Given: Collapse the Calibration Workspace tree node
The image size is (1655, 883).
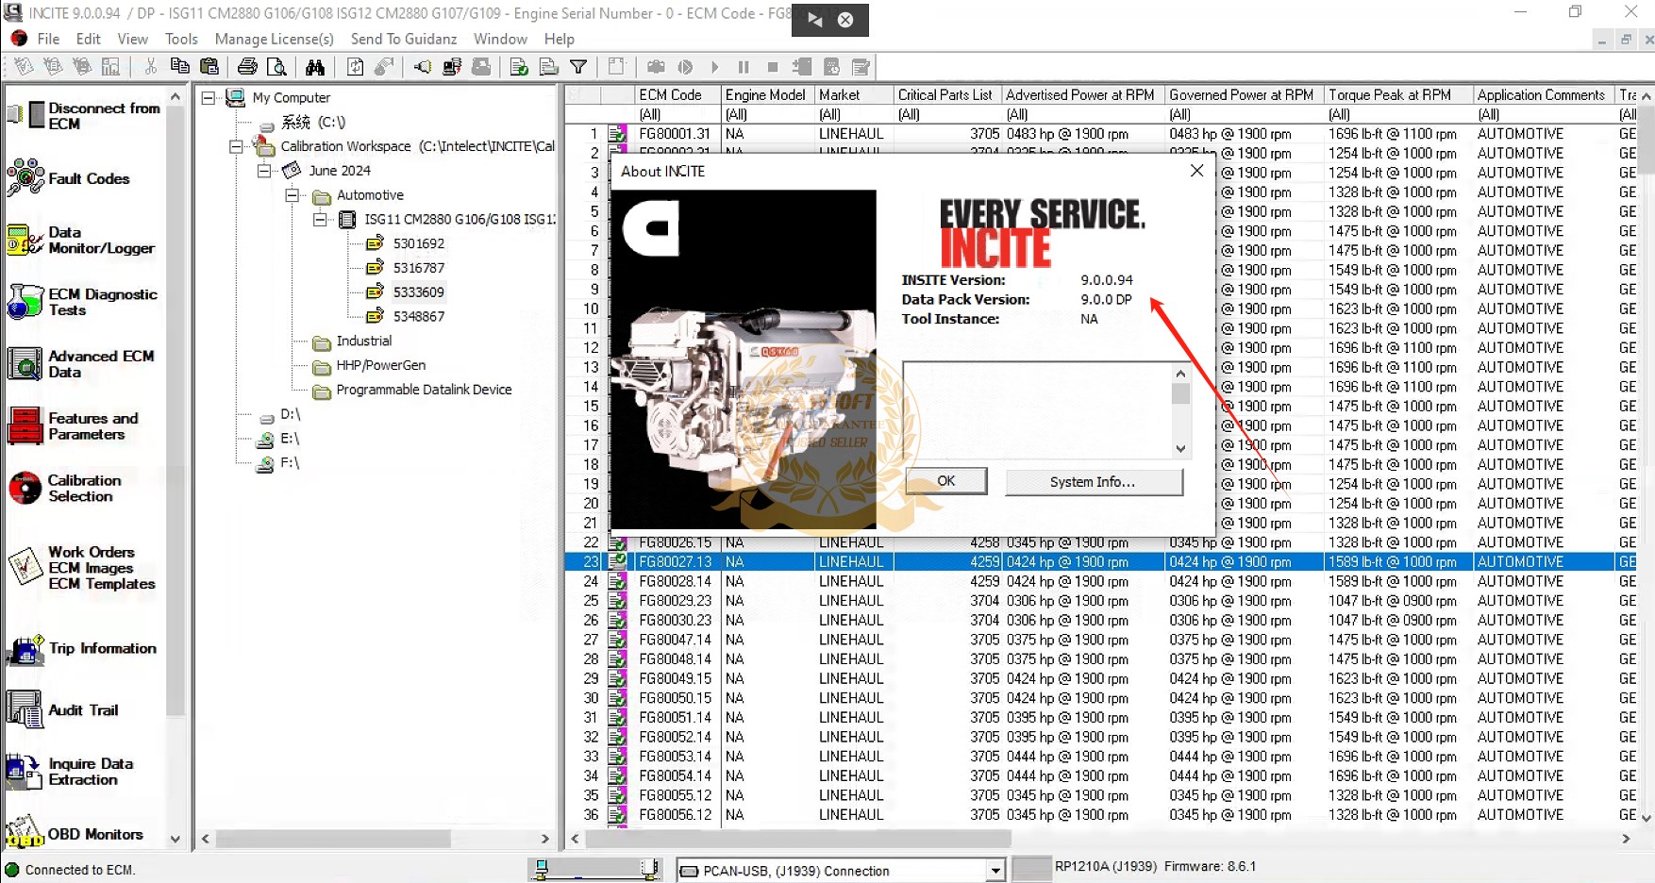Looking at the screenshot, I should (x=236, y=146).
